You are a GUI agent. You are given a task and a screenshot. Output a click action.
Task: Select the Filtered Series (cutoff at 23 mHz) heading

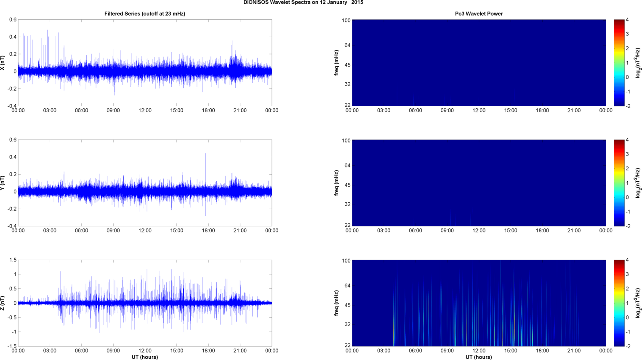coord(145,13)
